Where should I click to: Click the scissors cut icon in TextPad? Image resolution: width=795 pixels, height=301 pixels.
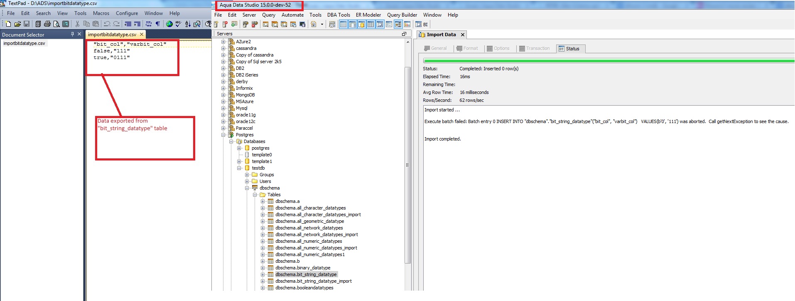[77, 24]
